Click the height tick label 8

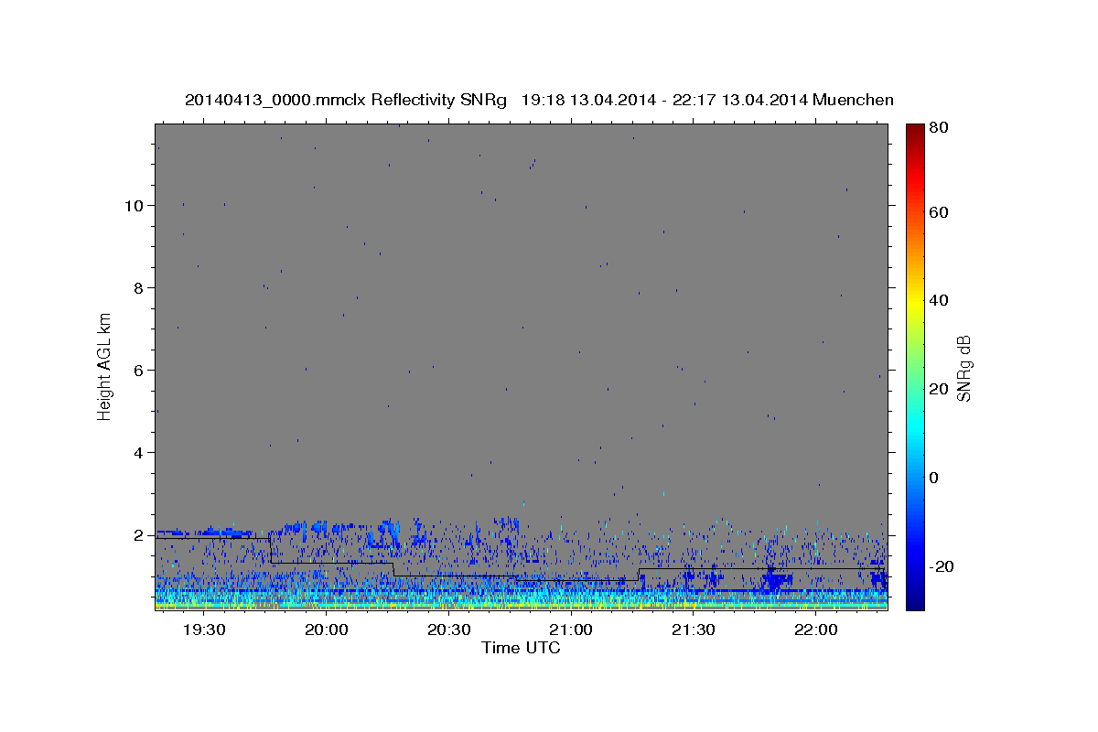tap(139, 288)
